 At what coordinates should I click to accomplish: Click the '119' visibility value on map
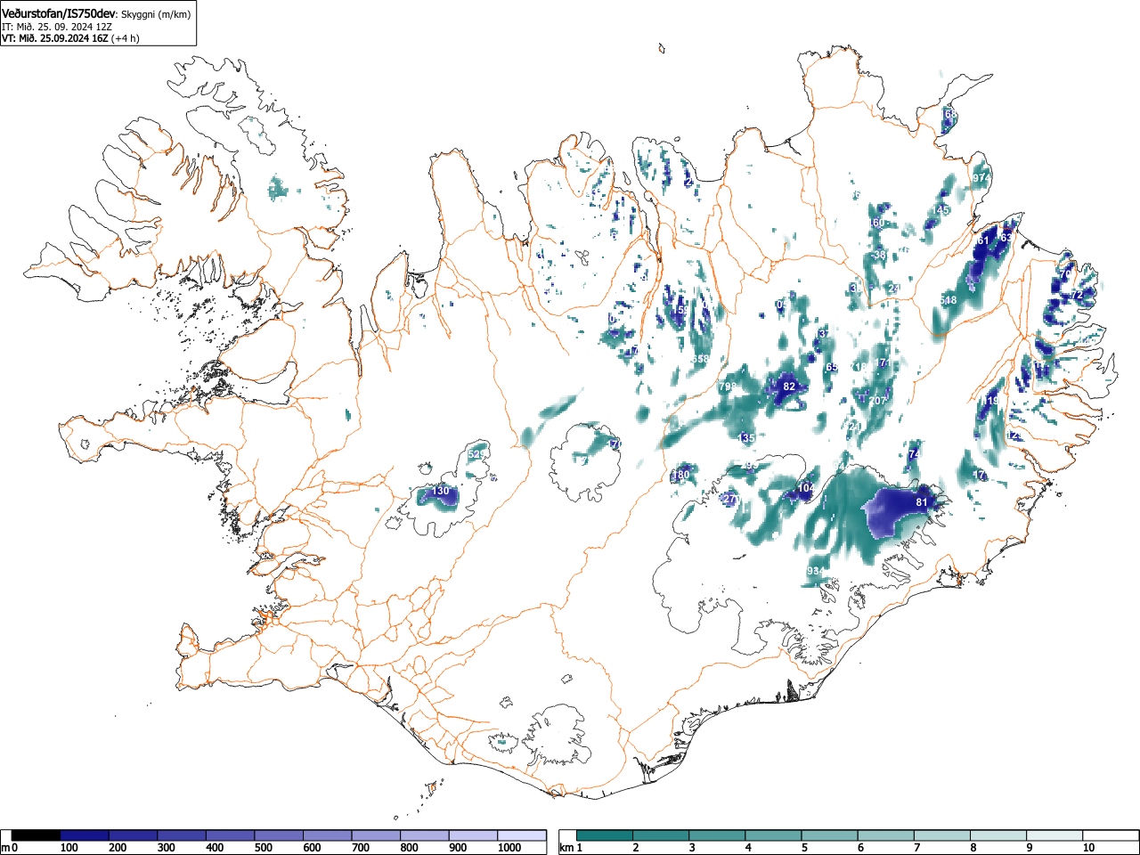click(x=990, y=401)
